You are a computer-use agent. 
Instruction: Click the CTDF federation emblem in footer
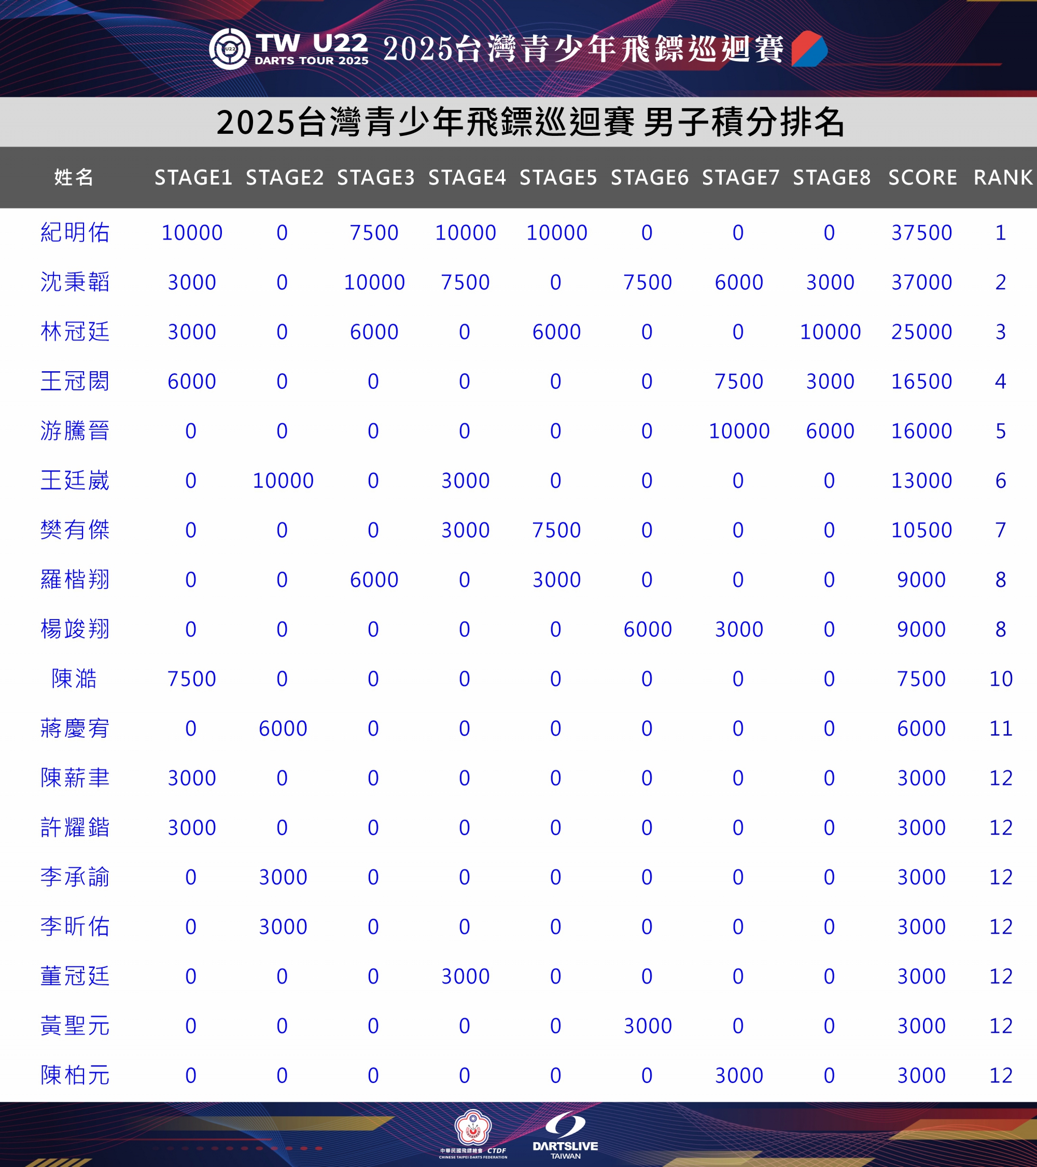click(x=472, y=1129)
